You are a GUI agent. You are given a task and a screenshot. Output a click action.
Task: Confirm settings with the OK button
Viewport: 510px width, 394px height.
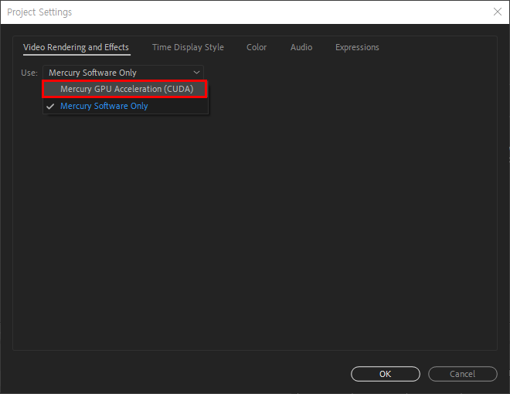click(386, 374)
